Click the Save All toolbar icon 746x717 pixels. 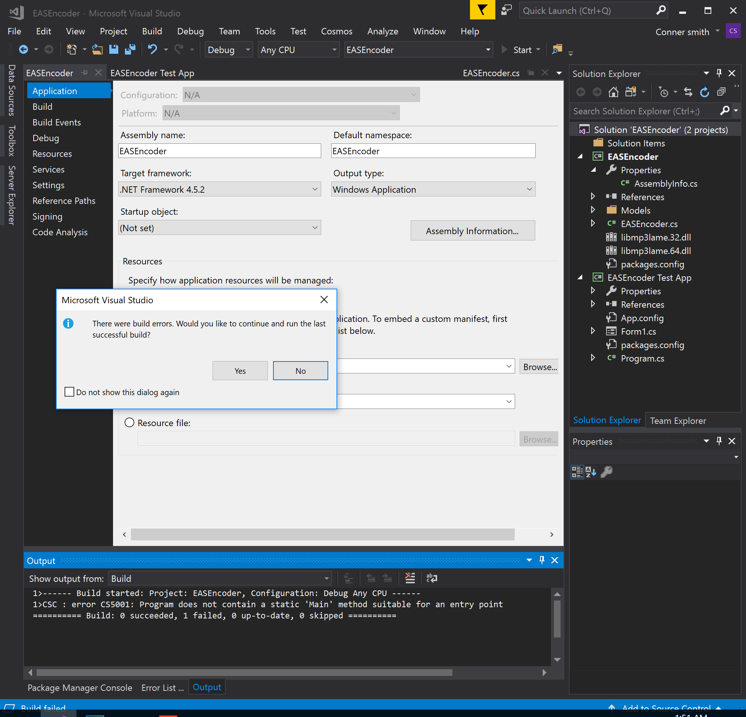tap(130, 50)
